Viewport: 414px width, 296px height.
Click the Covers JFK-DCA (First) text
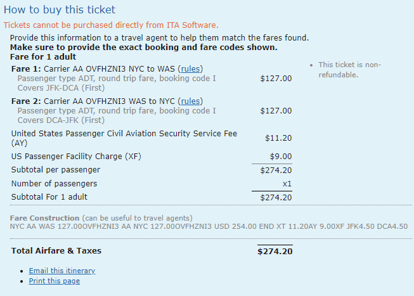[61, 88]
